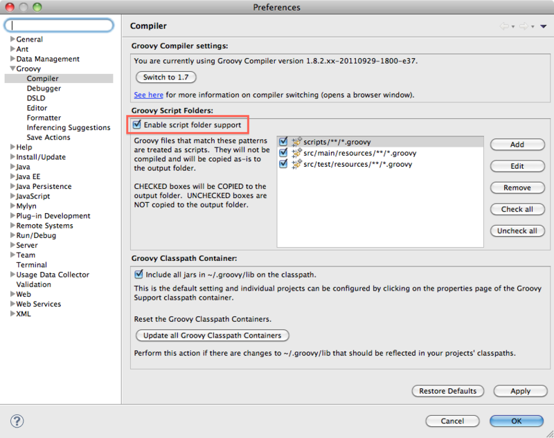This screenshot has width=554, height=438.
Task: Select the src/main/resources/**/*.groovy row text
Action: (x=359, y=153)
